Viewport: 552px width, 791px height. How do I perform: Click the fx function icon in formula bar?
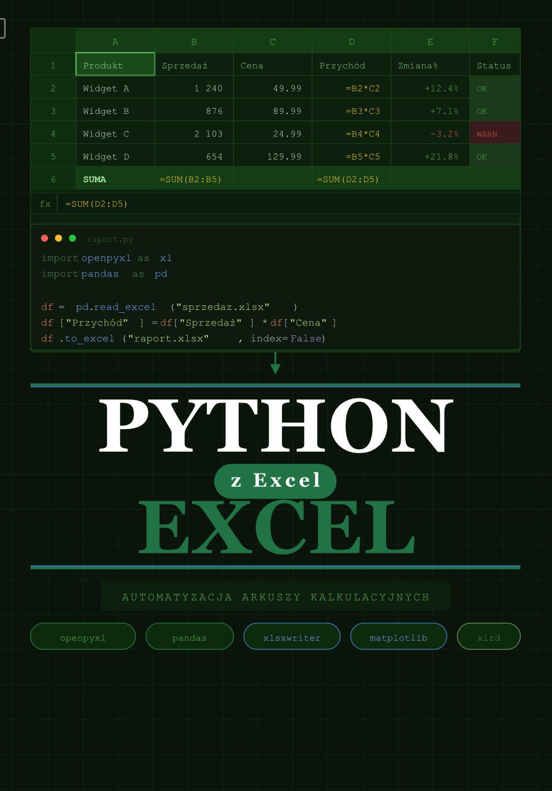[45, 204]
